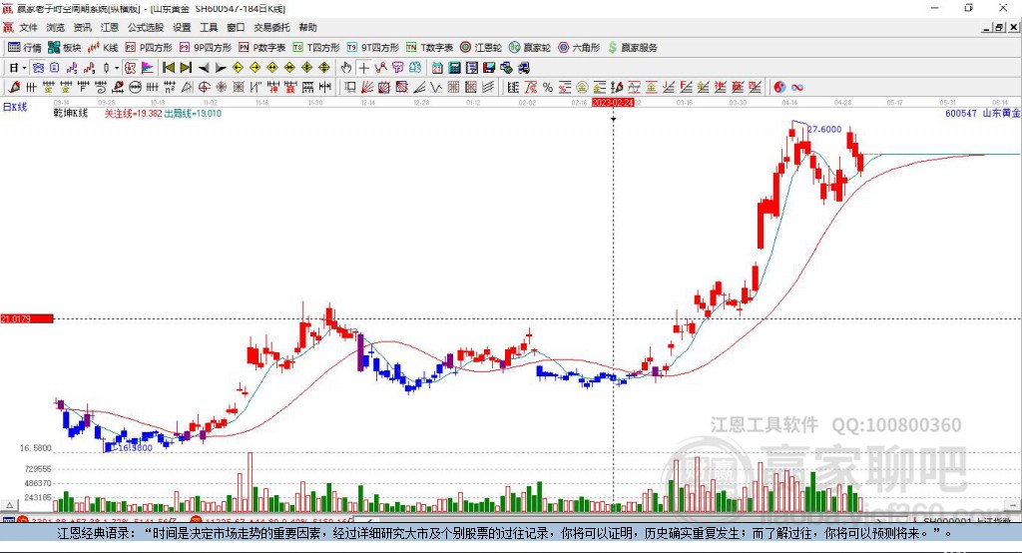Click the blue infinity symbol icon
The image size is (1022, 553).
tap(796, 88)
